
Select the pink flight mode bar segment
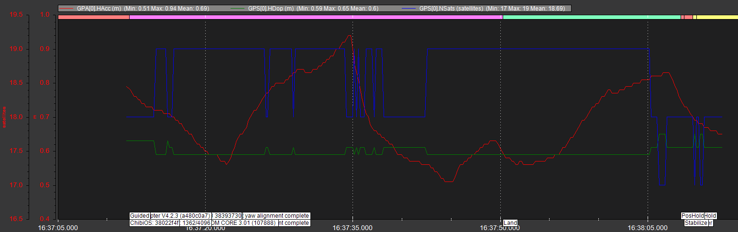[x=316, y=17]
